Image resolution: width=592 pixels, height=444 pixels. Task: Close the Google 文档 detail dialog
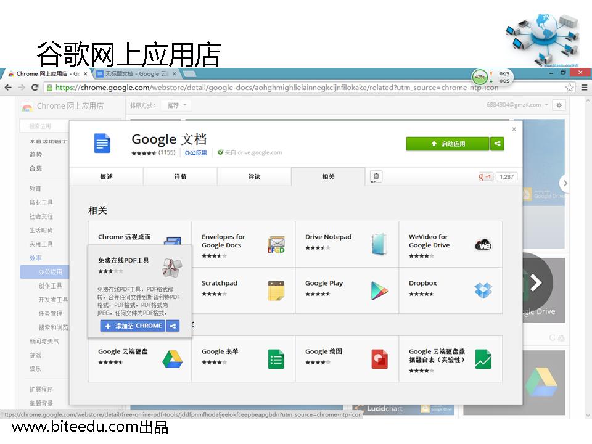514,129
